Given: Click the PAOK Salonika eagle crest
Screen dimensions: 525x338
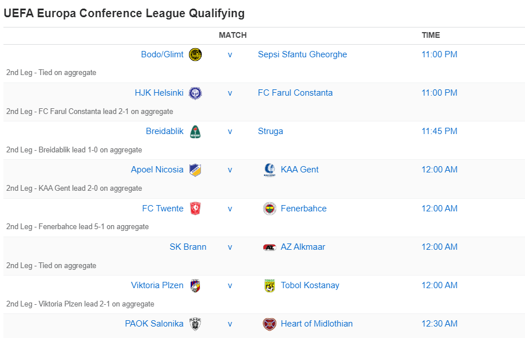Looking at the screenshot, I should pos(195,323).
